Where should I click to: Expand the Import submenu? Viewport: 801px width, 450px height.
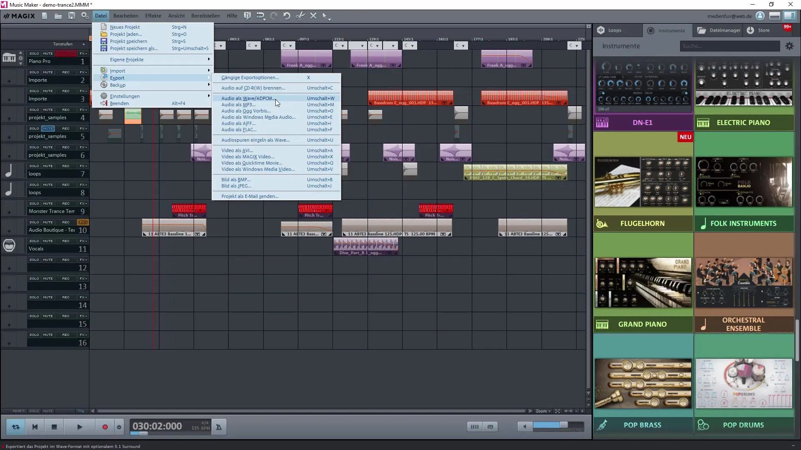pos(153,71)
